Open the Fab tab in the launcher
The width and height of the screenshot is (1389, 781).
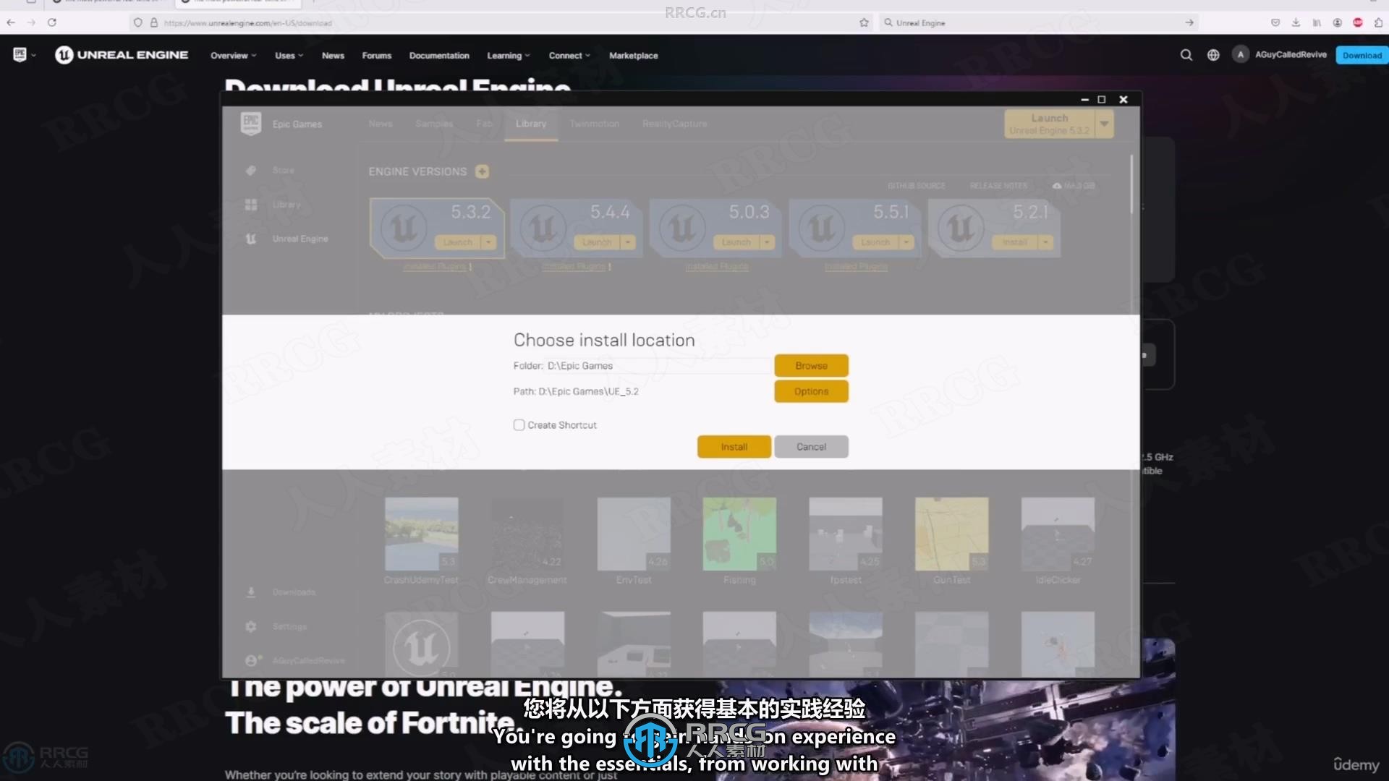(484, 124)
